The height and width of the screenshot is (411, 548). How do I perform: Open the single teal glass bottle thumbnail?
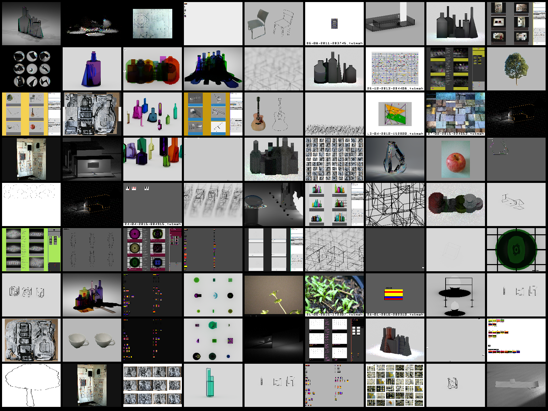[213, 385]
